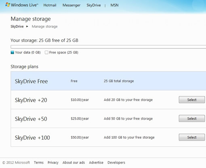Click the breadcrumb arrow after SkyDrive
The image size is (206, 168).
(27, 26)
